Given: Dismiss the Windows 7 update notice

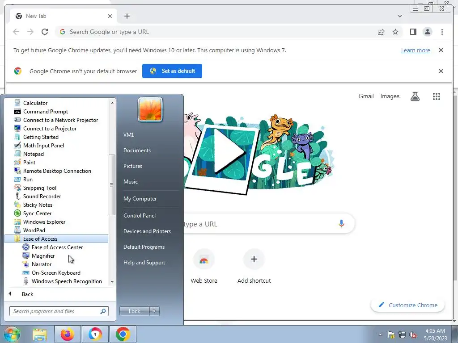Looking at the screenshot, I should pos(441,50).
